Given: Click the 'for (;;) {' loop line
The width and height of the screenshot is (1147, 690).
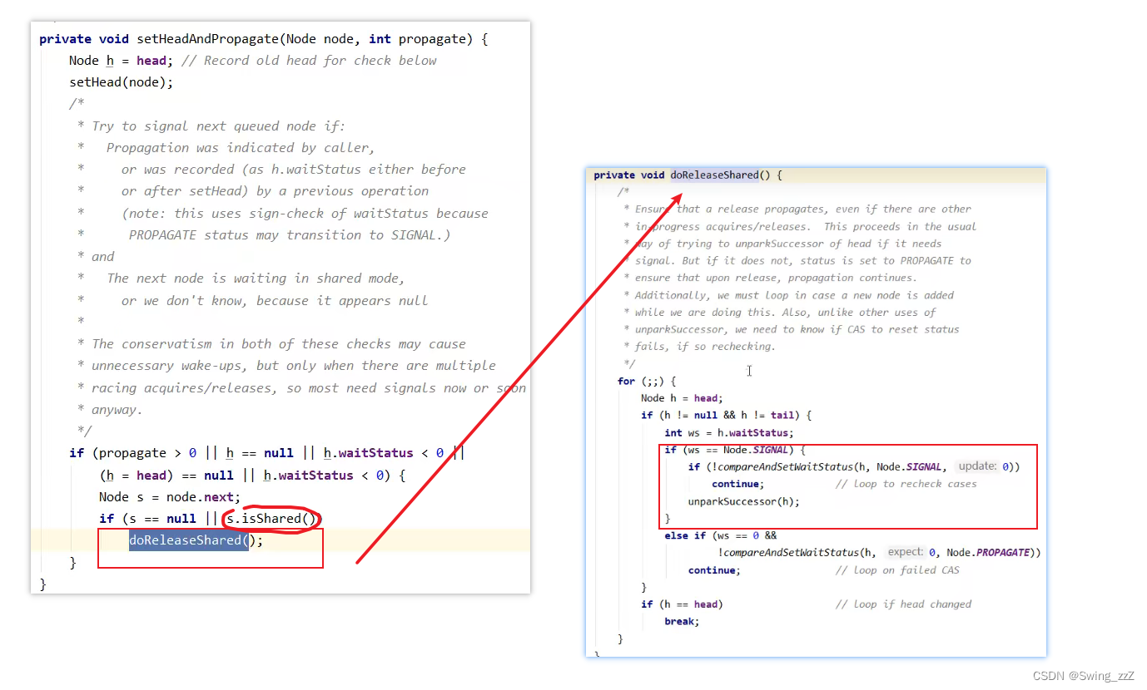Looking at the screenshot, I should 647,381.
